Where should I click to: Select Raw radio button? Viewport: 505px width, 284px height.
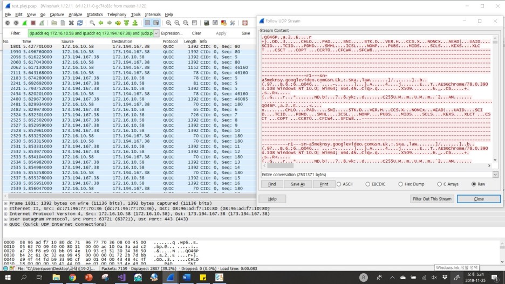coord(478,184)
